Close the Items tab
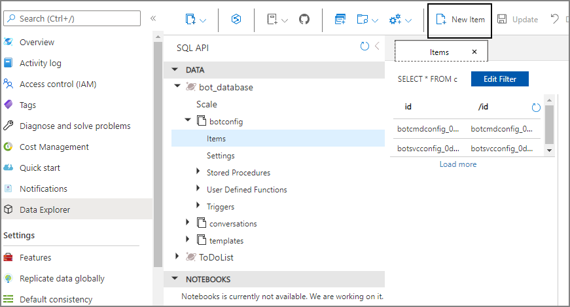Viewport: 570px width, 307px height. [474, 52]
